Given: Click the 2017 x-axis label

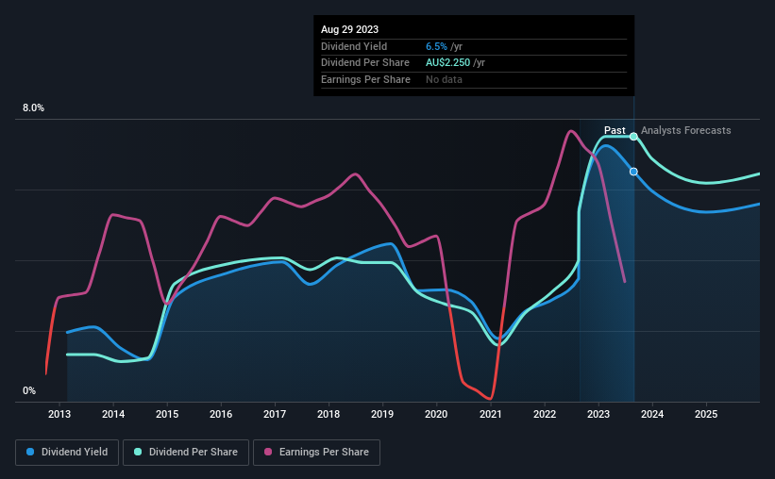Looking at the screenshot, I should click(x=275, y=414).
